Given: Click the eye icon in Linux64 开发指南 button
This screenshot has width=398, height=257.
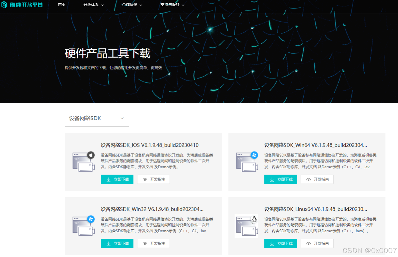Looking at the screenshot, I should click(309, 244).
